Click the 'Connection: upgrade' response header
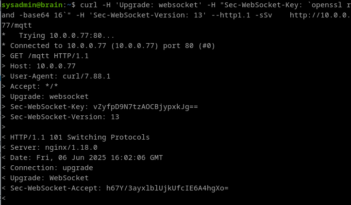 (51, 168)
